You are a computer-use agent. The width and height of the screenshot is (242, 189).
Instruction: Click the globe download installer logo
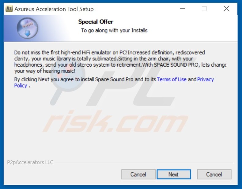28,28
